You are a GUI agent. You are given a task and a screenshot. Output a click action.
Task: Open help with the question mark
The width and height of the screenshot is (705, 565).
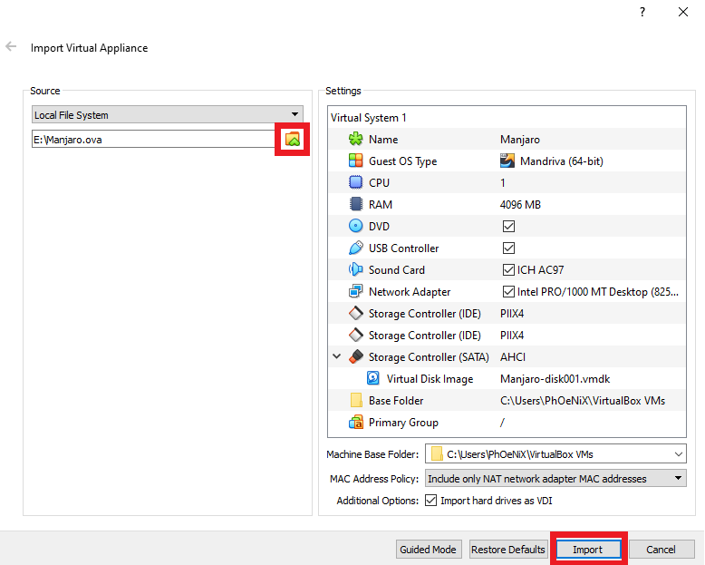coord(642,12)
